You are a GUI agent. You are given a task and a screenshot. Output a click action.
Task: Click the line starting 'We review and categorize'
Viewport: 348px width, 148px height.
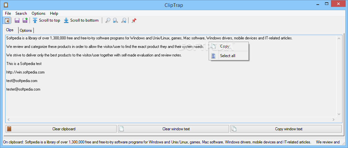[105, 47]
